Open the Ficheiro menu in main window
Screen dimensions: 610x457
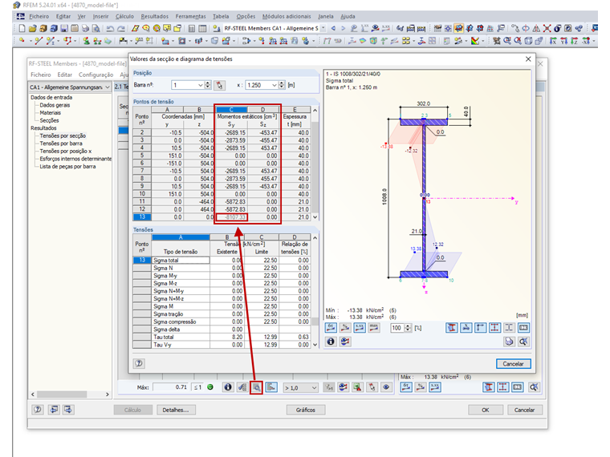coord(39,16)
